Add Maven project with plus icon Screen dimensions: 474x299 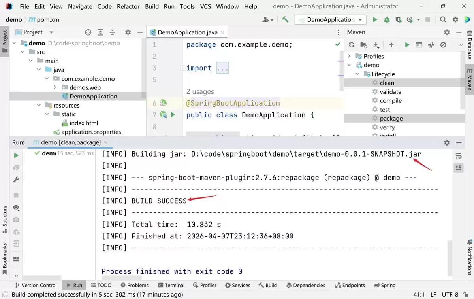391,45
